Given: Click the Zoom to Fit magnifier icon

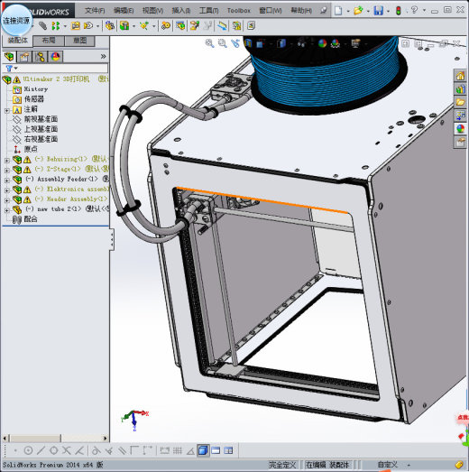Looking at the screenshot, I should coord(209,43).
